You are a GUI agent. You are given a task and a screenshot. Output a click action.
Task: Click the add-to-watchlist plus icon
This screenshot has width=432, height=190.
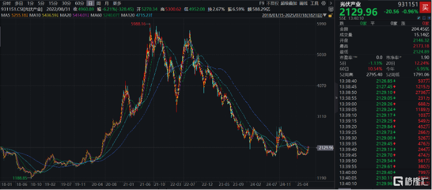coord(429,18)
